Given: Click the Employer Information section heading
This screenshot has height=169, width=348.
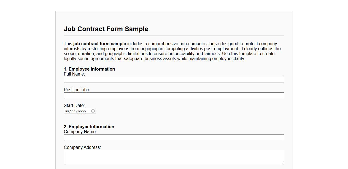Looking at the screenshot, I should pyautogui.click(x=89, y=127).
